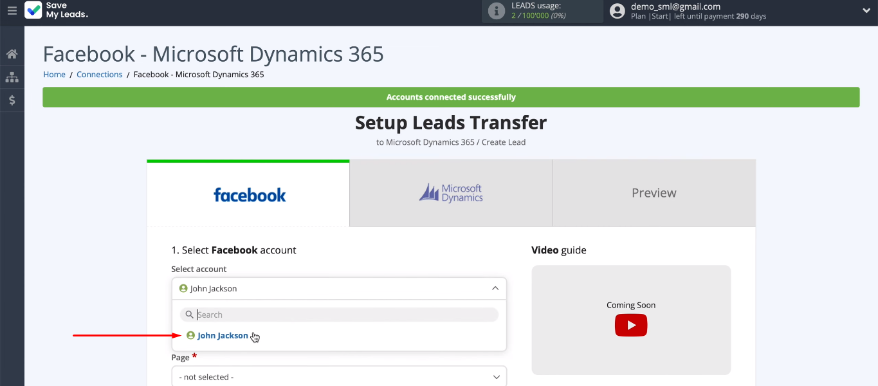Collapse the Select account dropdown
Viewport: 878px width, 386px height.
339,288
